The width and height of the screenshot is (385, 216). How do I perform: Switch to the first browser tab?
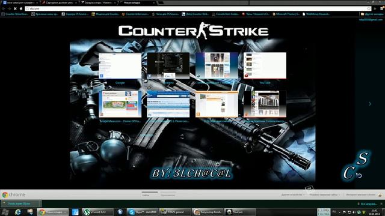[20, 2]
